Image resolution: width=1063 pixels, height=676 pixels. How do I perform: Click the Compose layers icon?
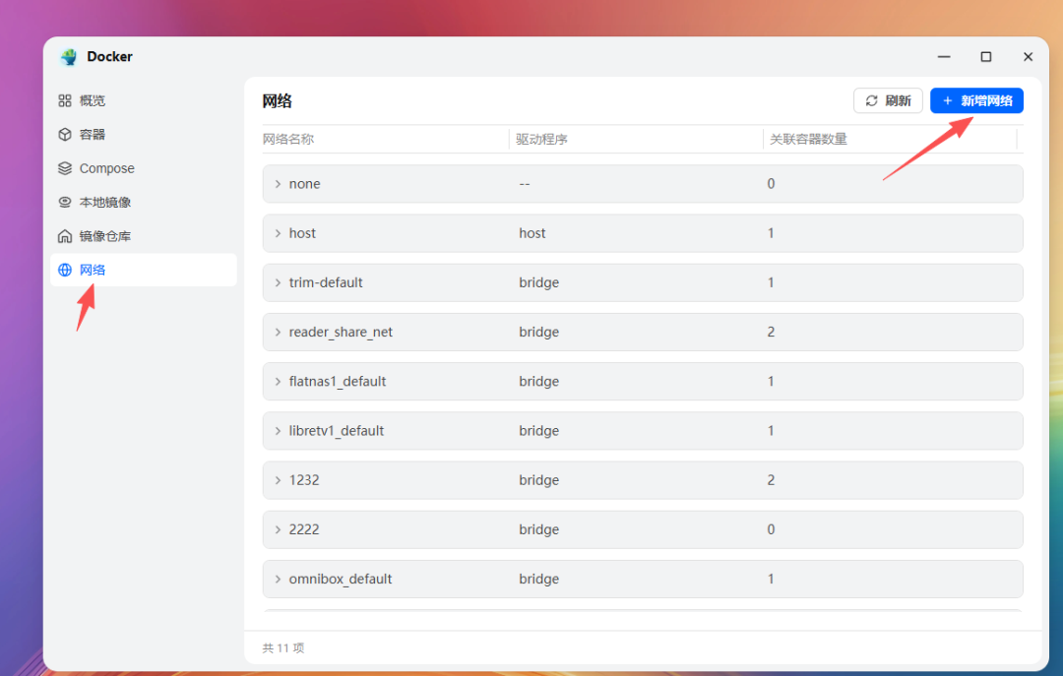[65, 168]
